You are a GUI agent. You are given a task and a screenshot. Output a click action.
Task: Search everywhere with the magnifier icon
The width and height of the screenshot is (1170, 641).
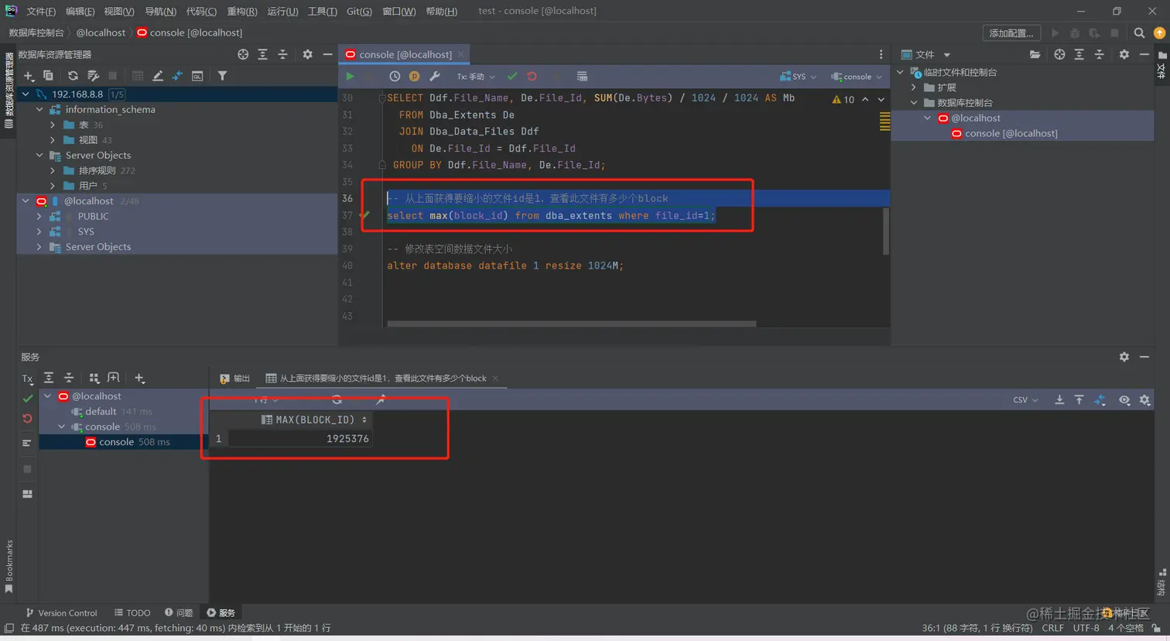click(1139, 33)
